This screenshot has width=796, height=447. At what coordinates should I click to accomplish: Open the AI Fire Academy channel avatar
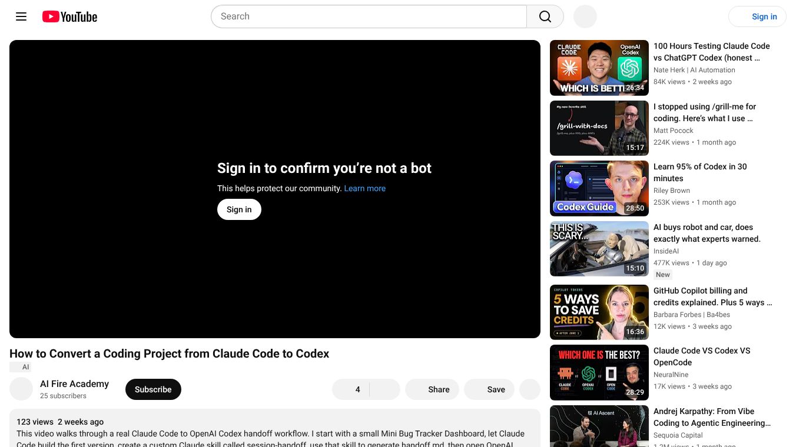(x=21, y=389)
